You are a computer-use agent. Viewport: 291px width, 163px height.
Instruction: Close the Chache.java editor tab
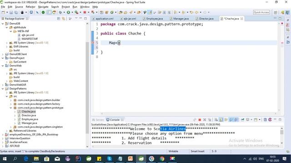241,19
